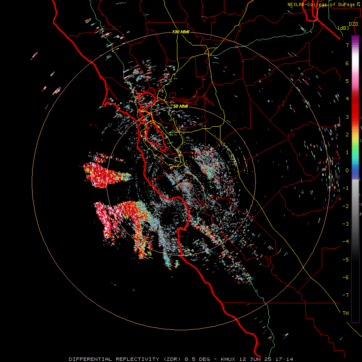The image size is (362, 362).
Task: Click the legend value "0"
Action: [x=347, y=171]
